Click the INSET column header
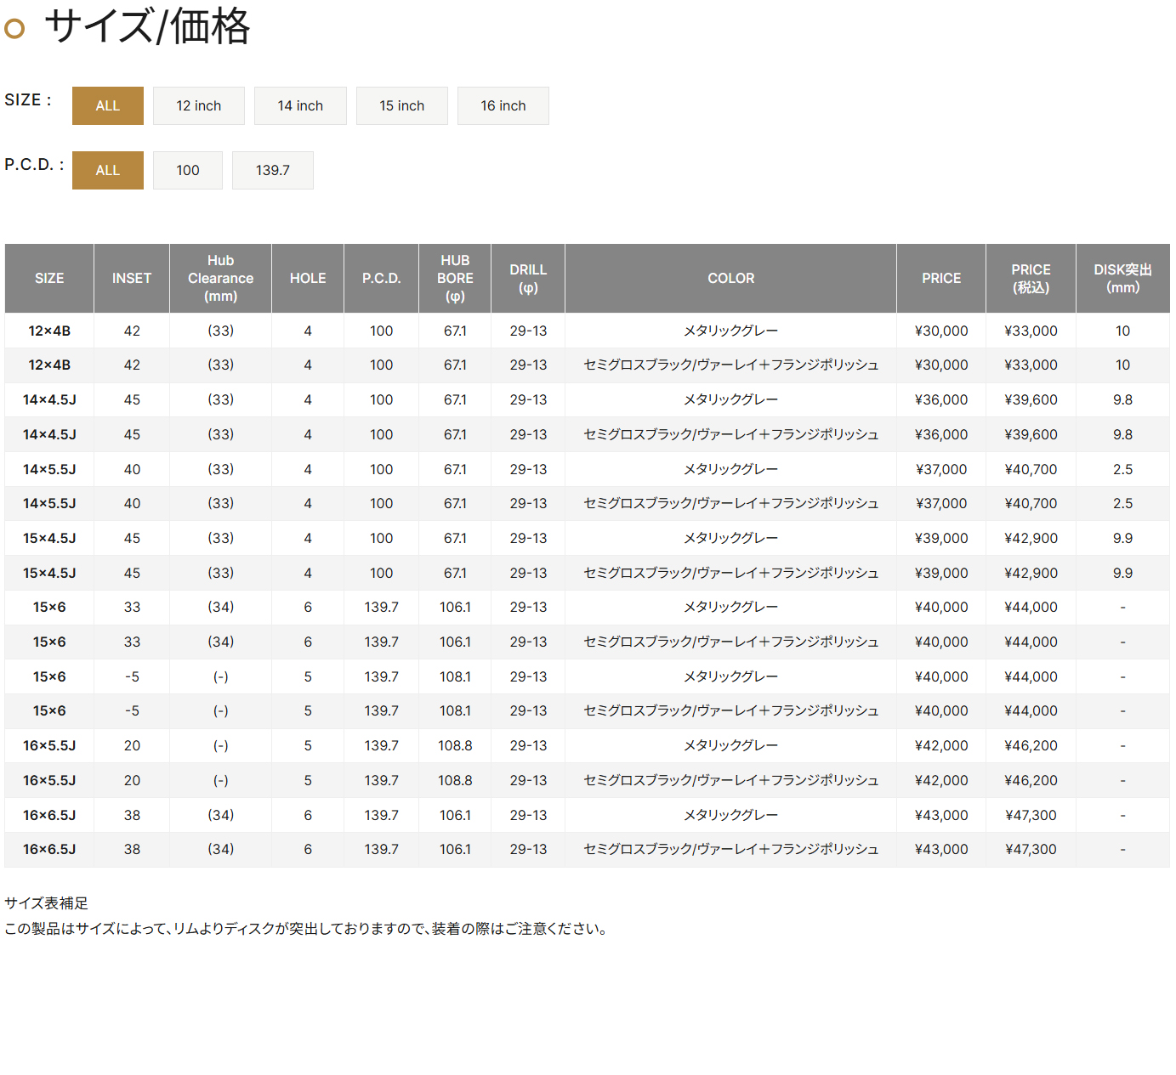The width and height of the screenshot is (1176, 1075). click(x=132, y=279)
